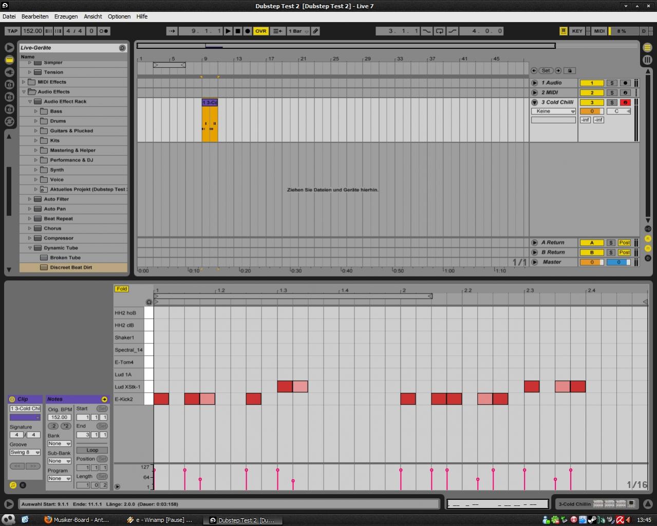The image size is (657, 526).
Task: Toggle the OVR overdub switch
Action: pos(260,31)
